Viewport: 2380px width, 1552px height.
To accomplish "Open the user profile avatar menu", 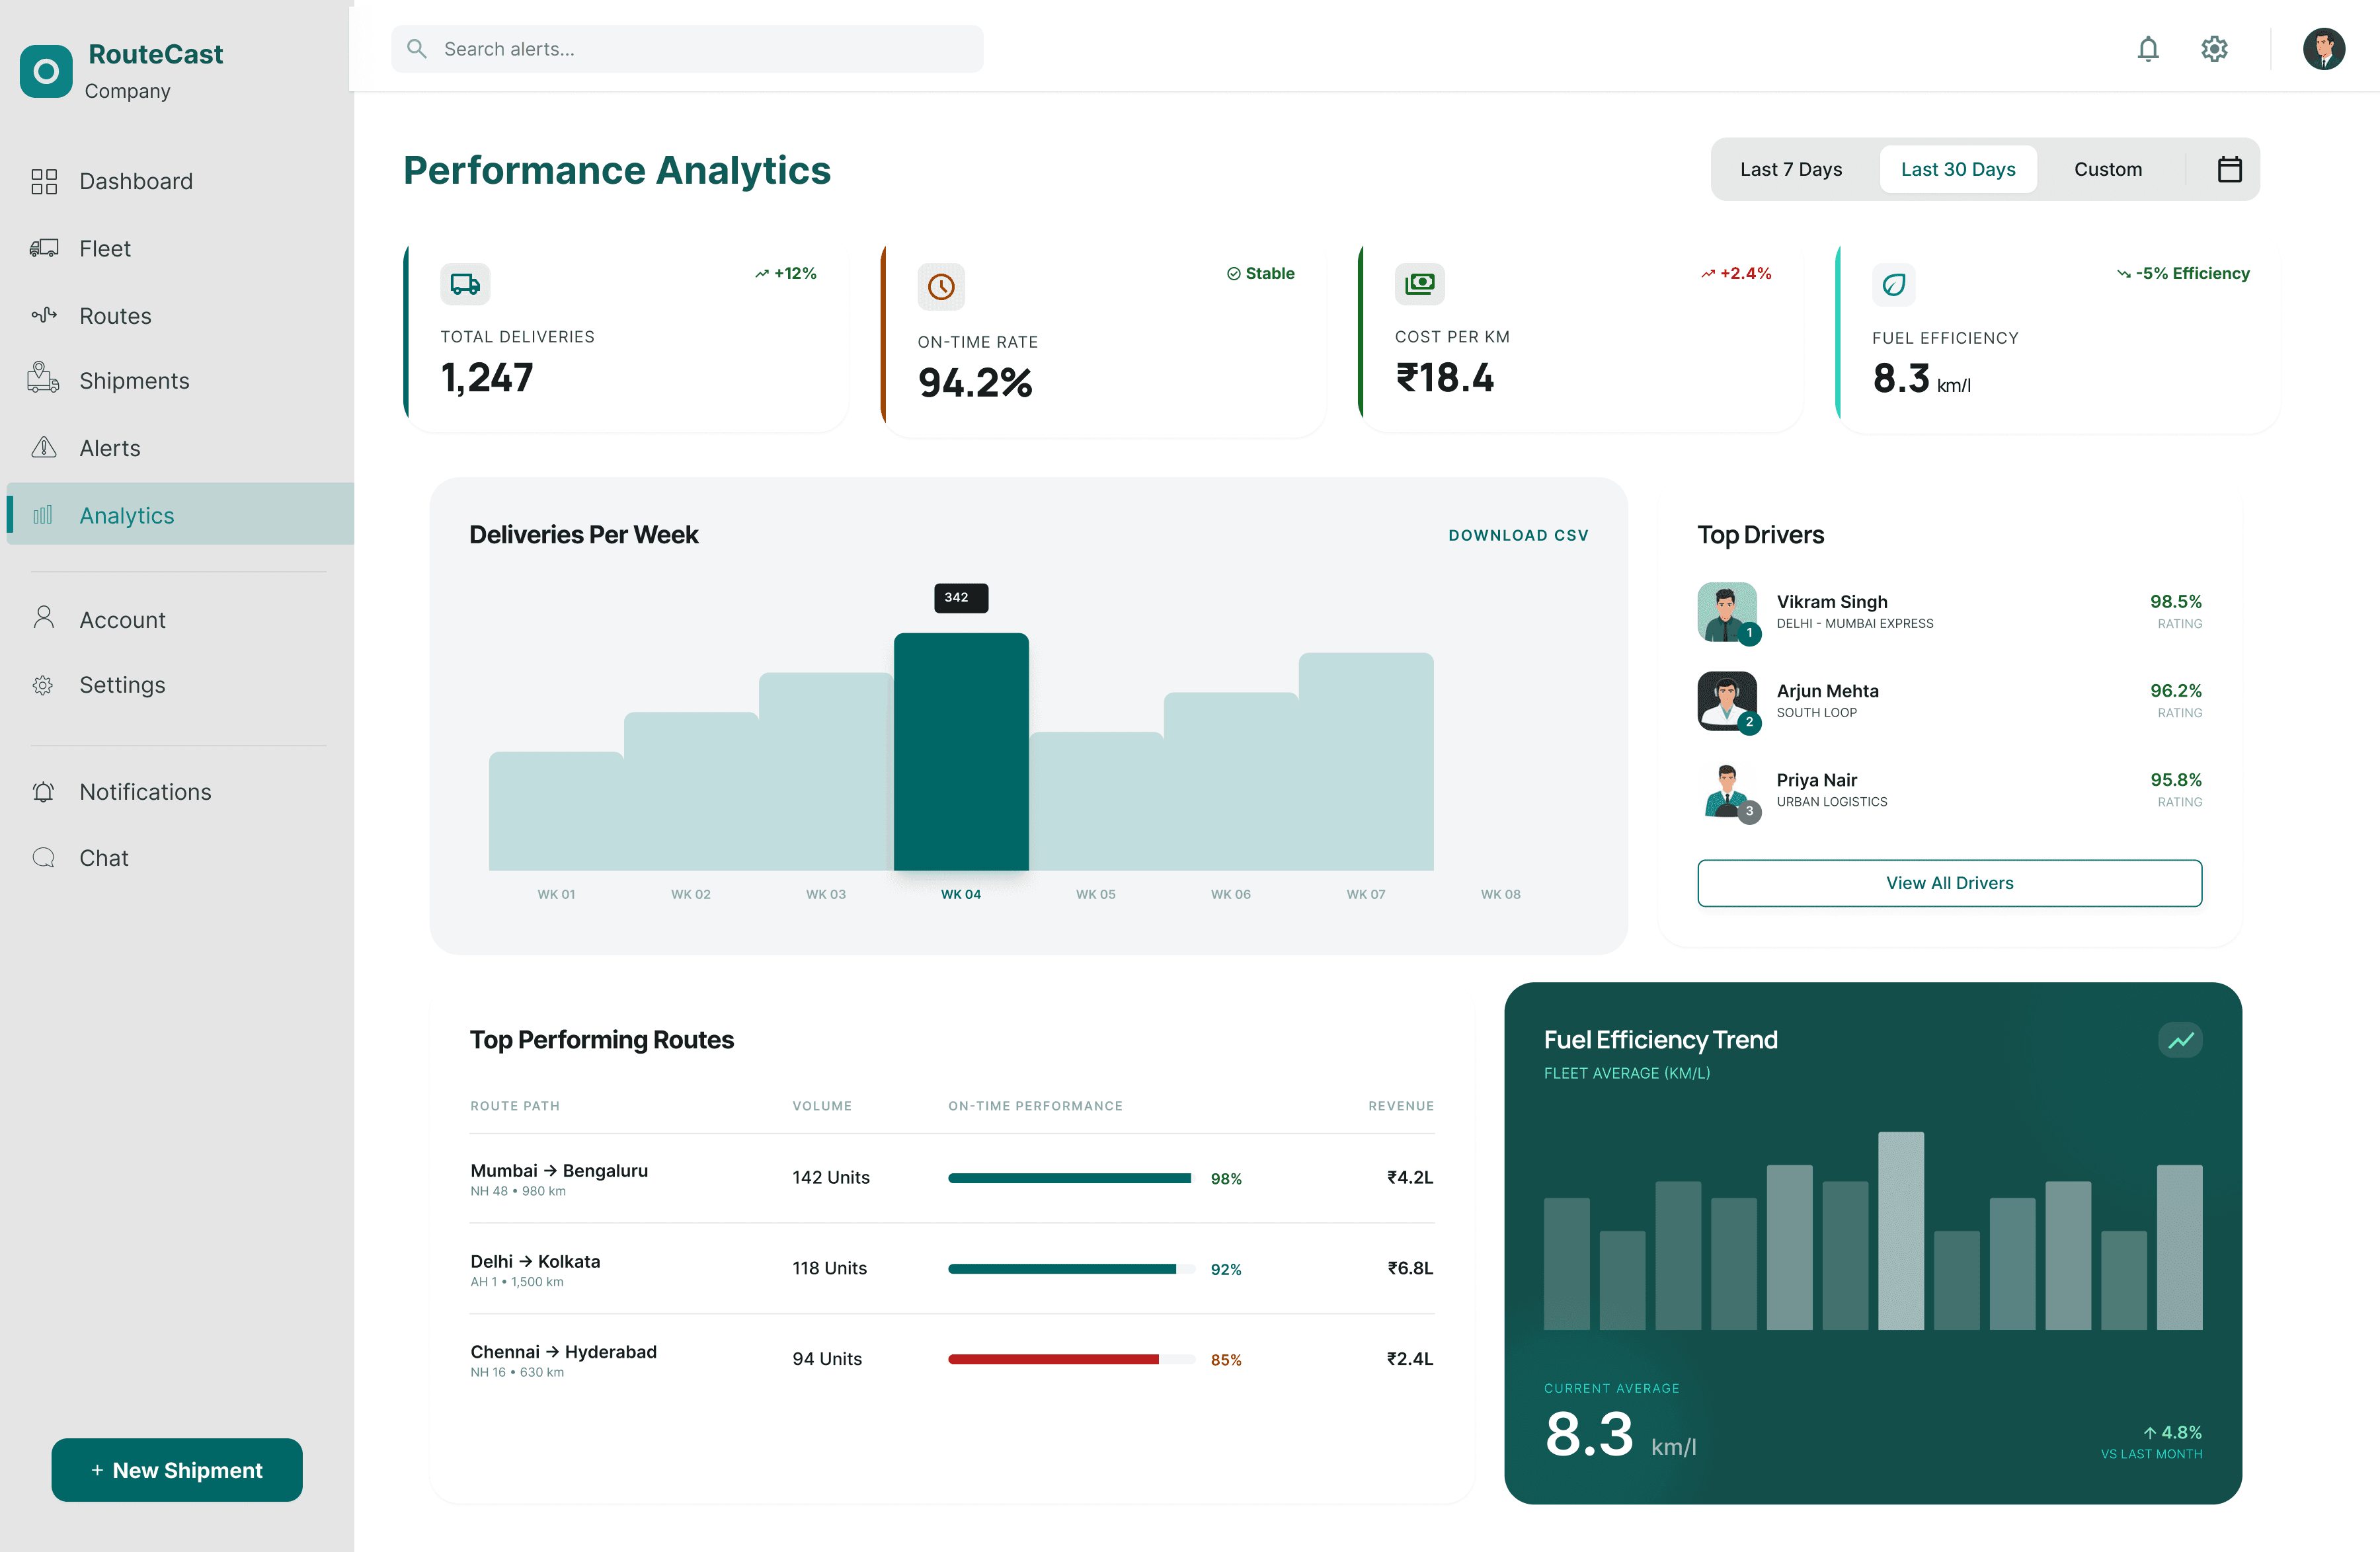I will coord(2323,49).
